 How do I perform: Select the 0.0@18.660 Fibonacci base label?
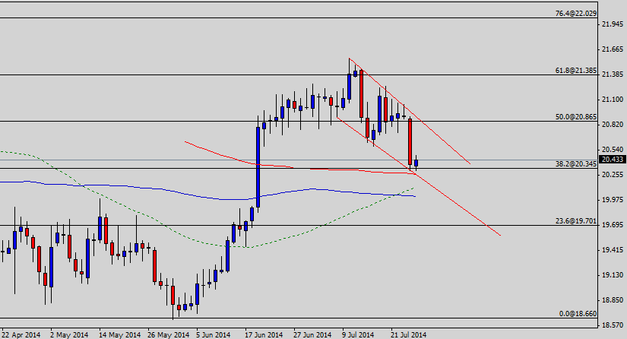[x=577, y=313]
